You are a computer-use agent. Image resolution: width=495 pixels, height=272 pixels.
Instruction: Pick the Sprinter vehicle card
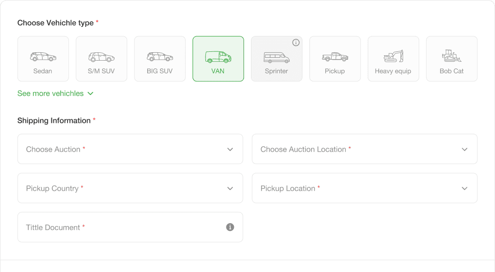click(276, 59)
